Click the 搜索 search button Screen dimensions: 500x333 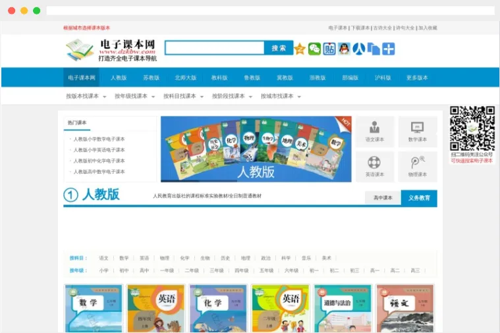point(279,48)
